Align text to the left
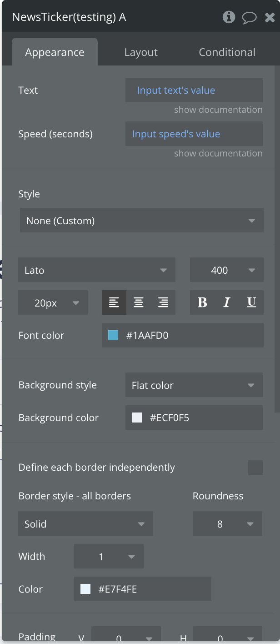The image size is (280, 644). click(x=114, y=302)
